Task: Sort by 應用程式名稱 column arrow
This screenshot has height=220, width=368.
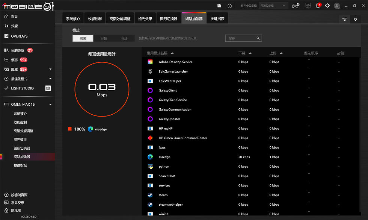Action: pyautogui.click(x=172, y=53)
